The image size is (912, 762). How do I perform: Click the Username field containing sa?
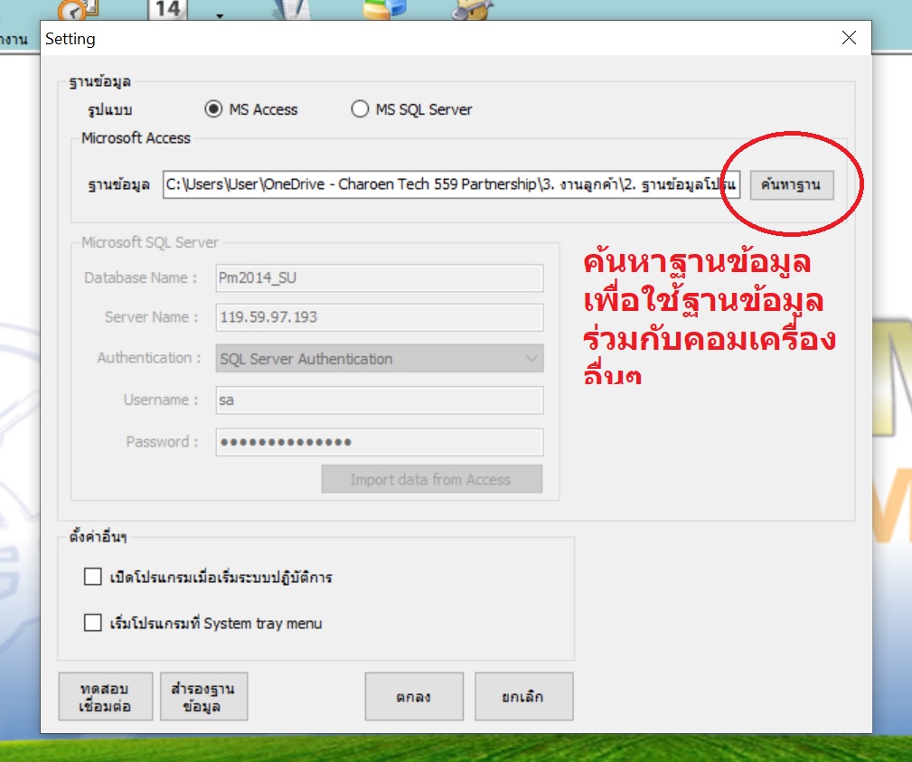[x=380, y=400]
